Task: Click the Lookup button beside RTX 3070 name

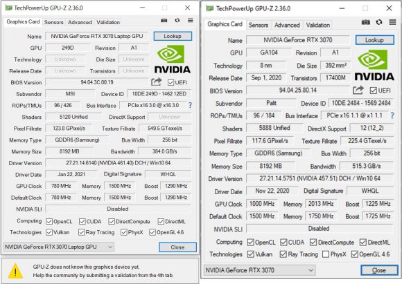Action: [374, 40]
